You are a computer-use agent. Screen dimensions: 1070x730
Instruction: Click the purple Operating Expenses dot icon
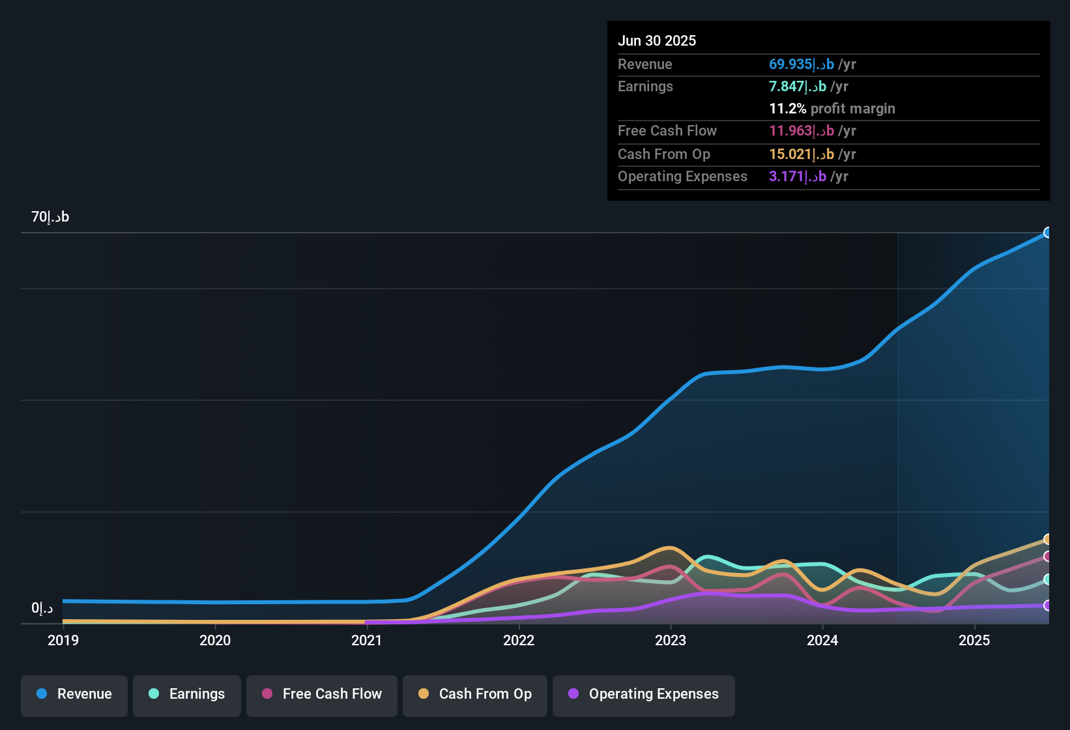(x=573, y=694)
